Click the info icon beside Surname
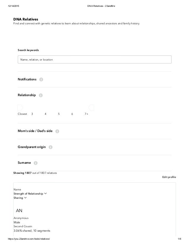The image size is (189, 245). (x=36, y=163)
